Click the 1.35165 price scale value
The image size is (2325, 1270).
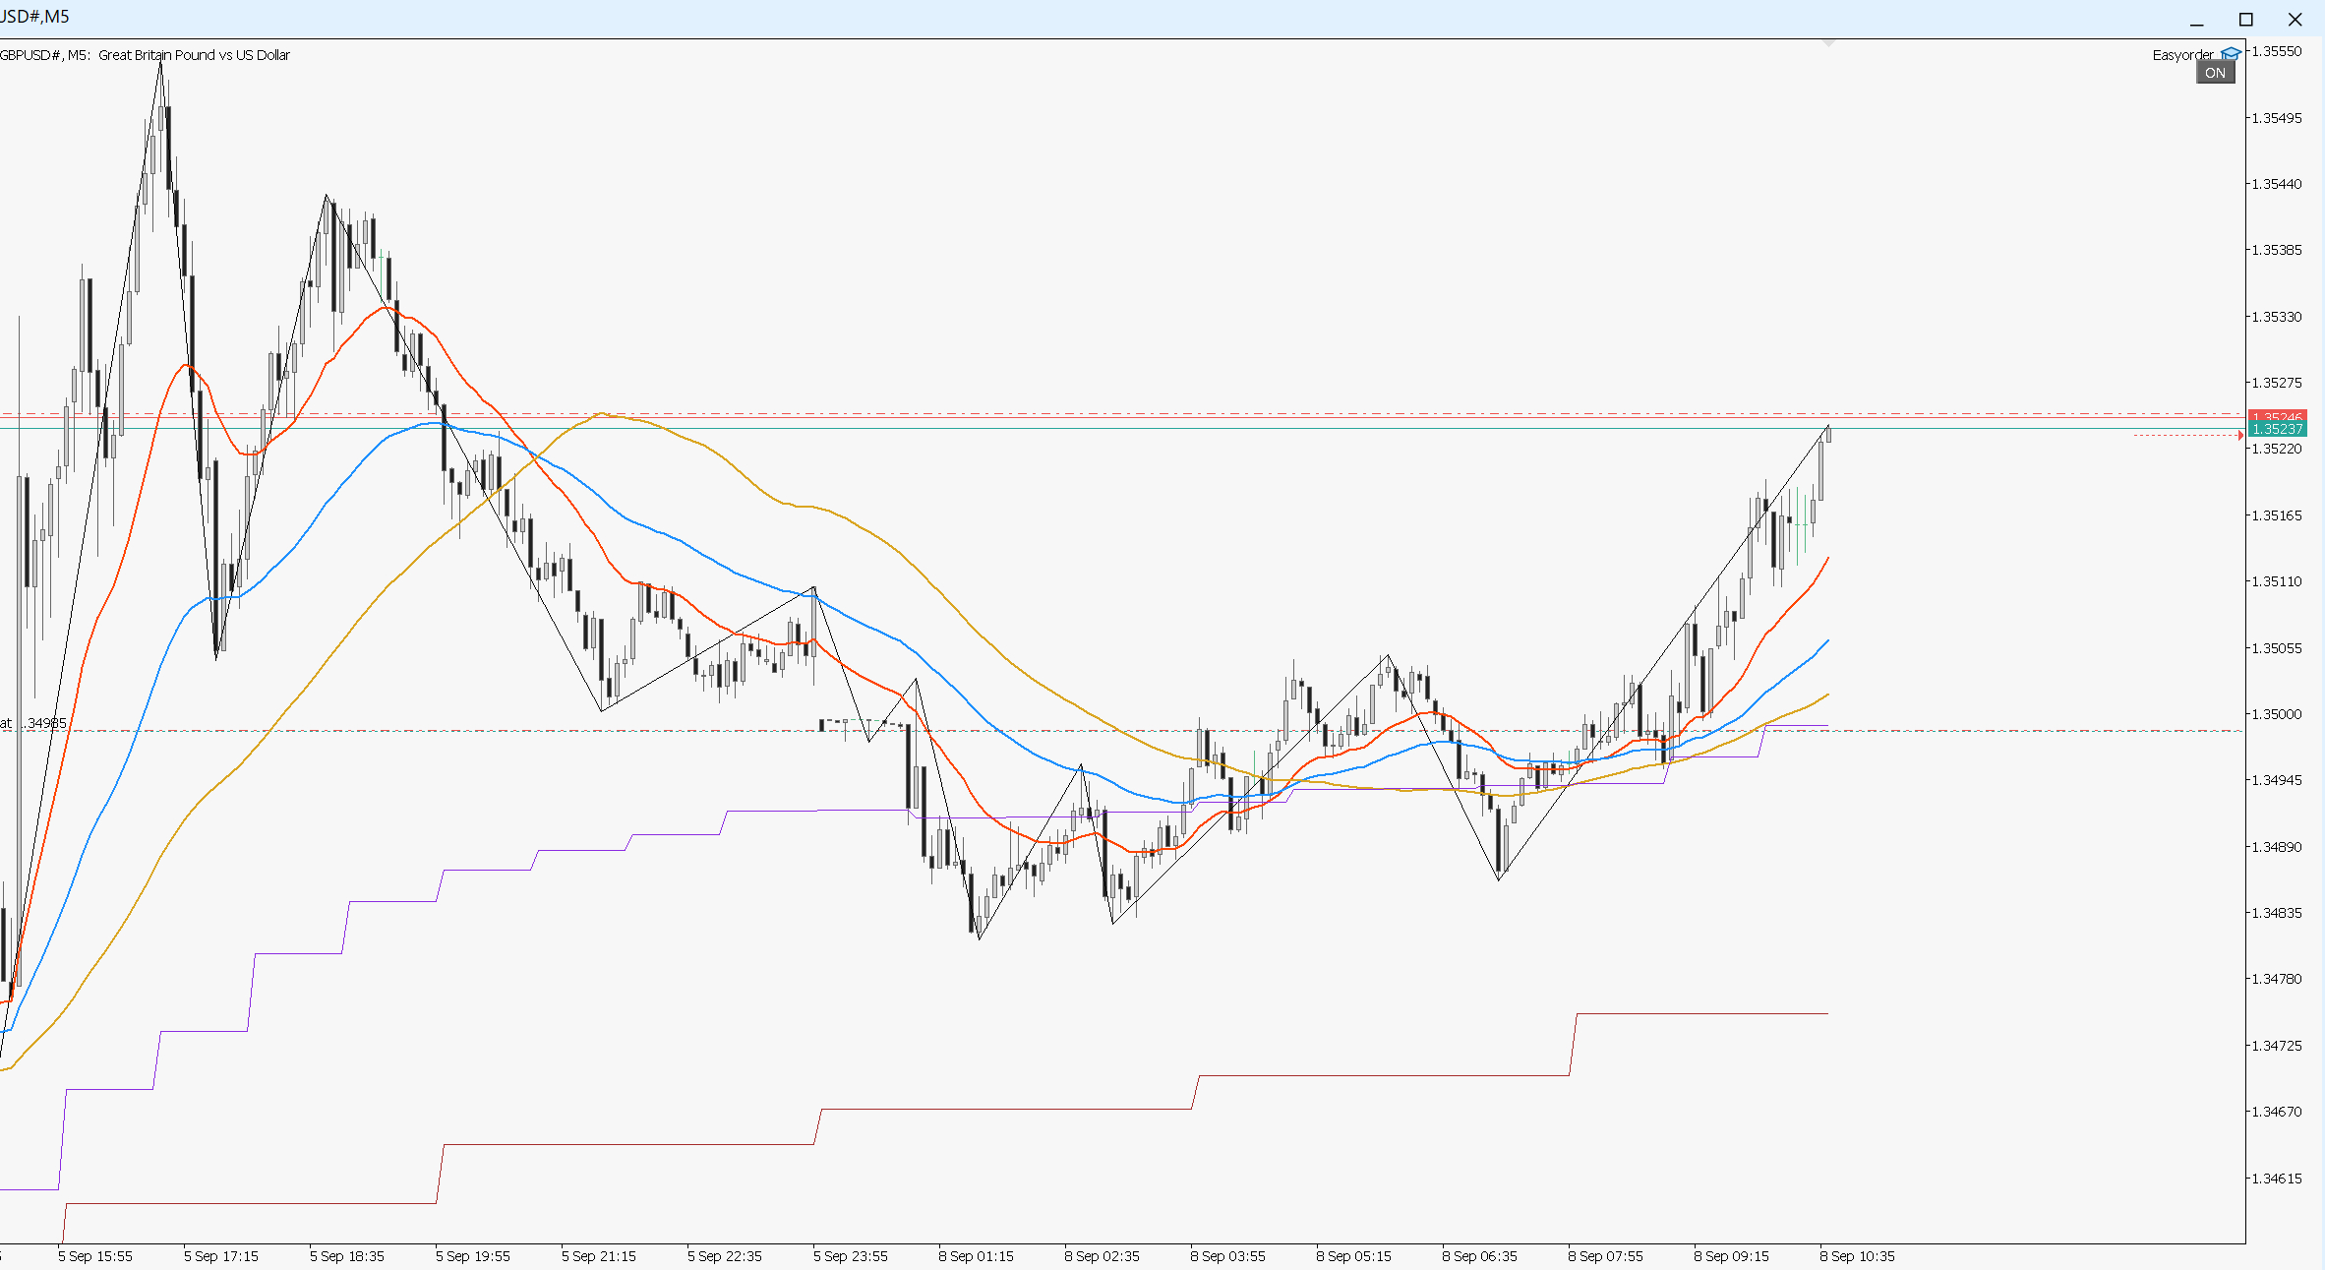[x=2277, y=515]
